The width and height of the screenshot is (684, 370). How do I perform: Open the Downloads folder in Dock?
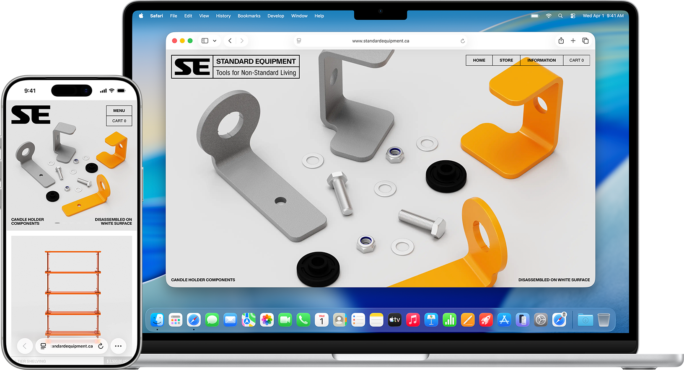click(586, 320)
